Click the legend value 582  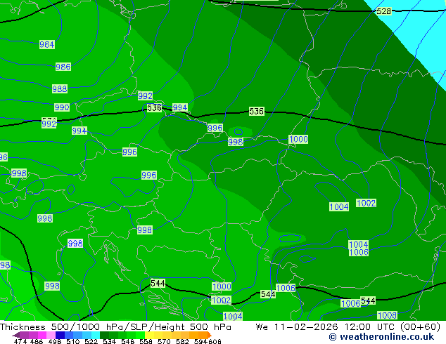point(182,341)
